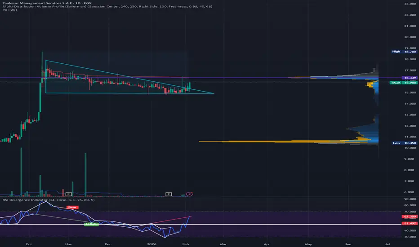This screenshot has width=419, height=247.
Task: Click the green 'H-Bull' divergence label
Action: (91, 224)
